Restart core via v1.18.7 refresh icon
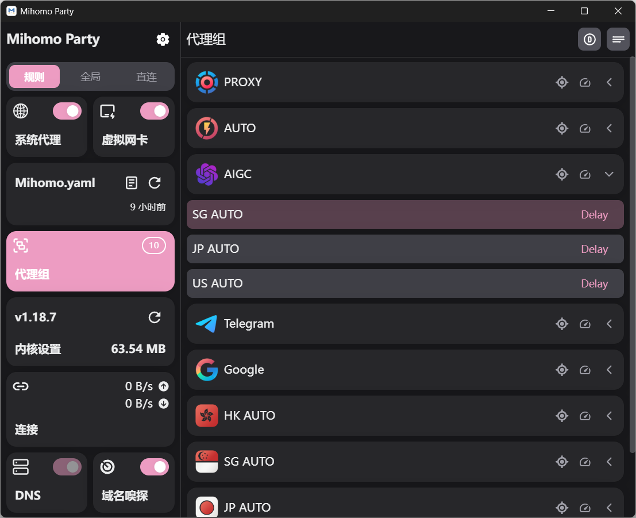The image size is (636, 518). [x=155, y=317]
